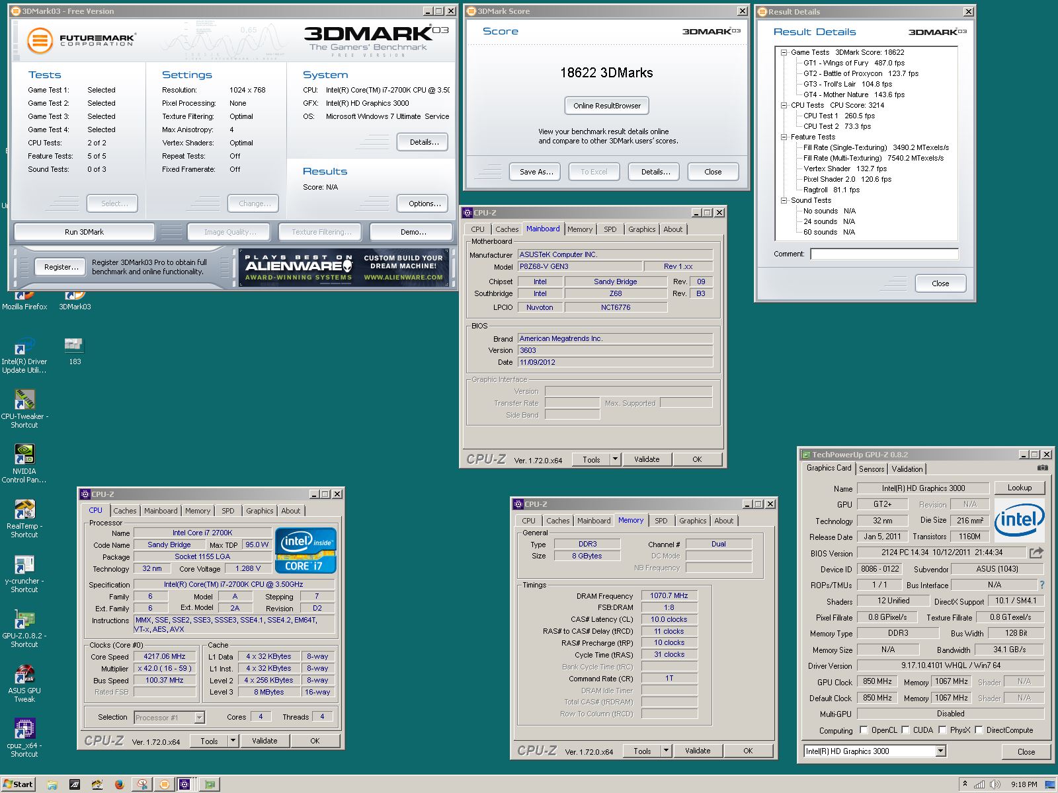The image size is (1058, 793).
Task: Switch to the Validation tab in GPU-Z
Action: point(907,469)
